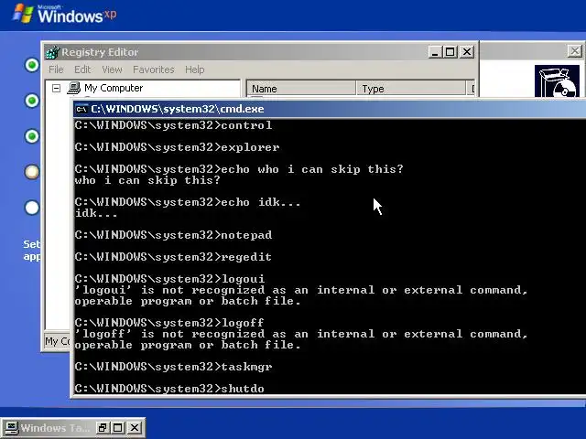Click the third green setup step indicator
Viewport: 586px width, 439px height.
[32, 136]
